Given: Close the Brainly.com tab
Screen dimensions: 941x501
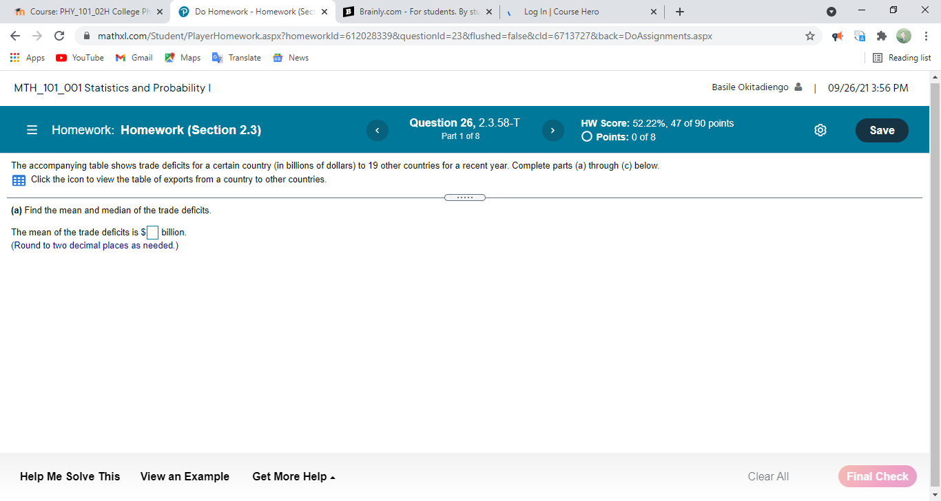Looking at the screenshot, I should pos(490,12).
